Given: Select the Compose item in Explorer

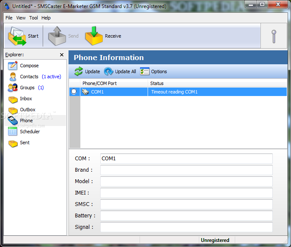Looking at the screenshot, I should (29, 66).
